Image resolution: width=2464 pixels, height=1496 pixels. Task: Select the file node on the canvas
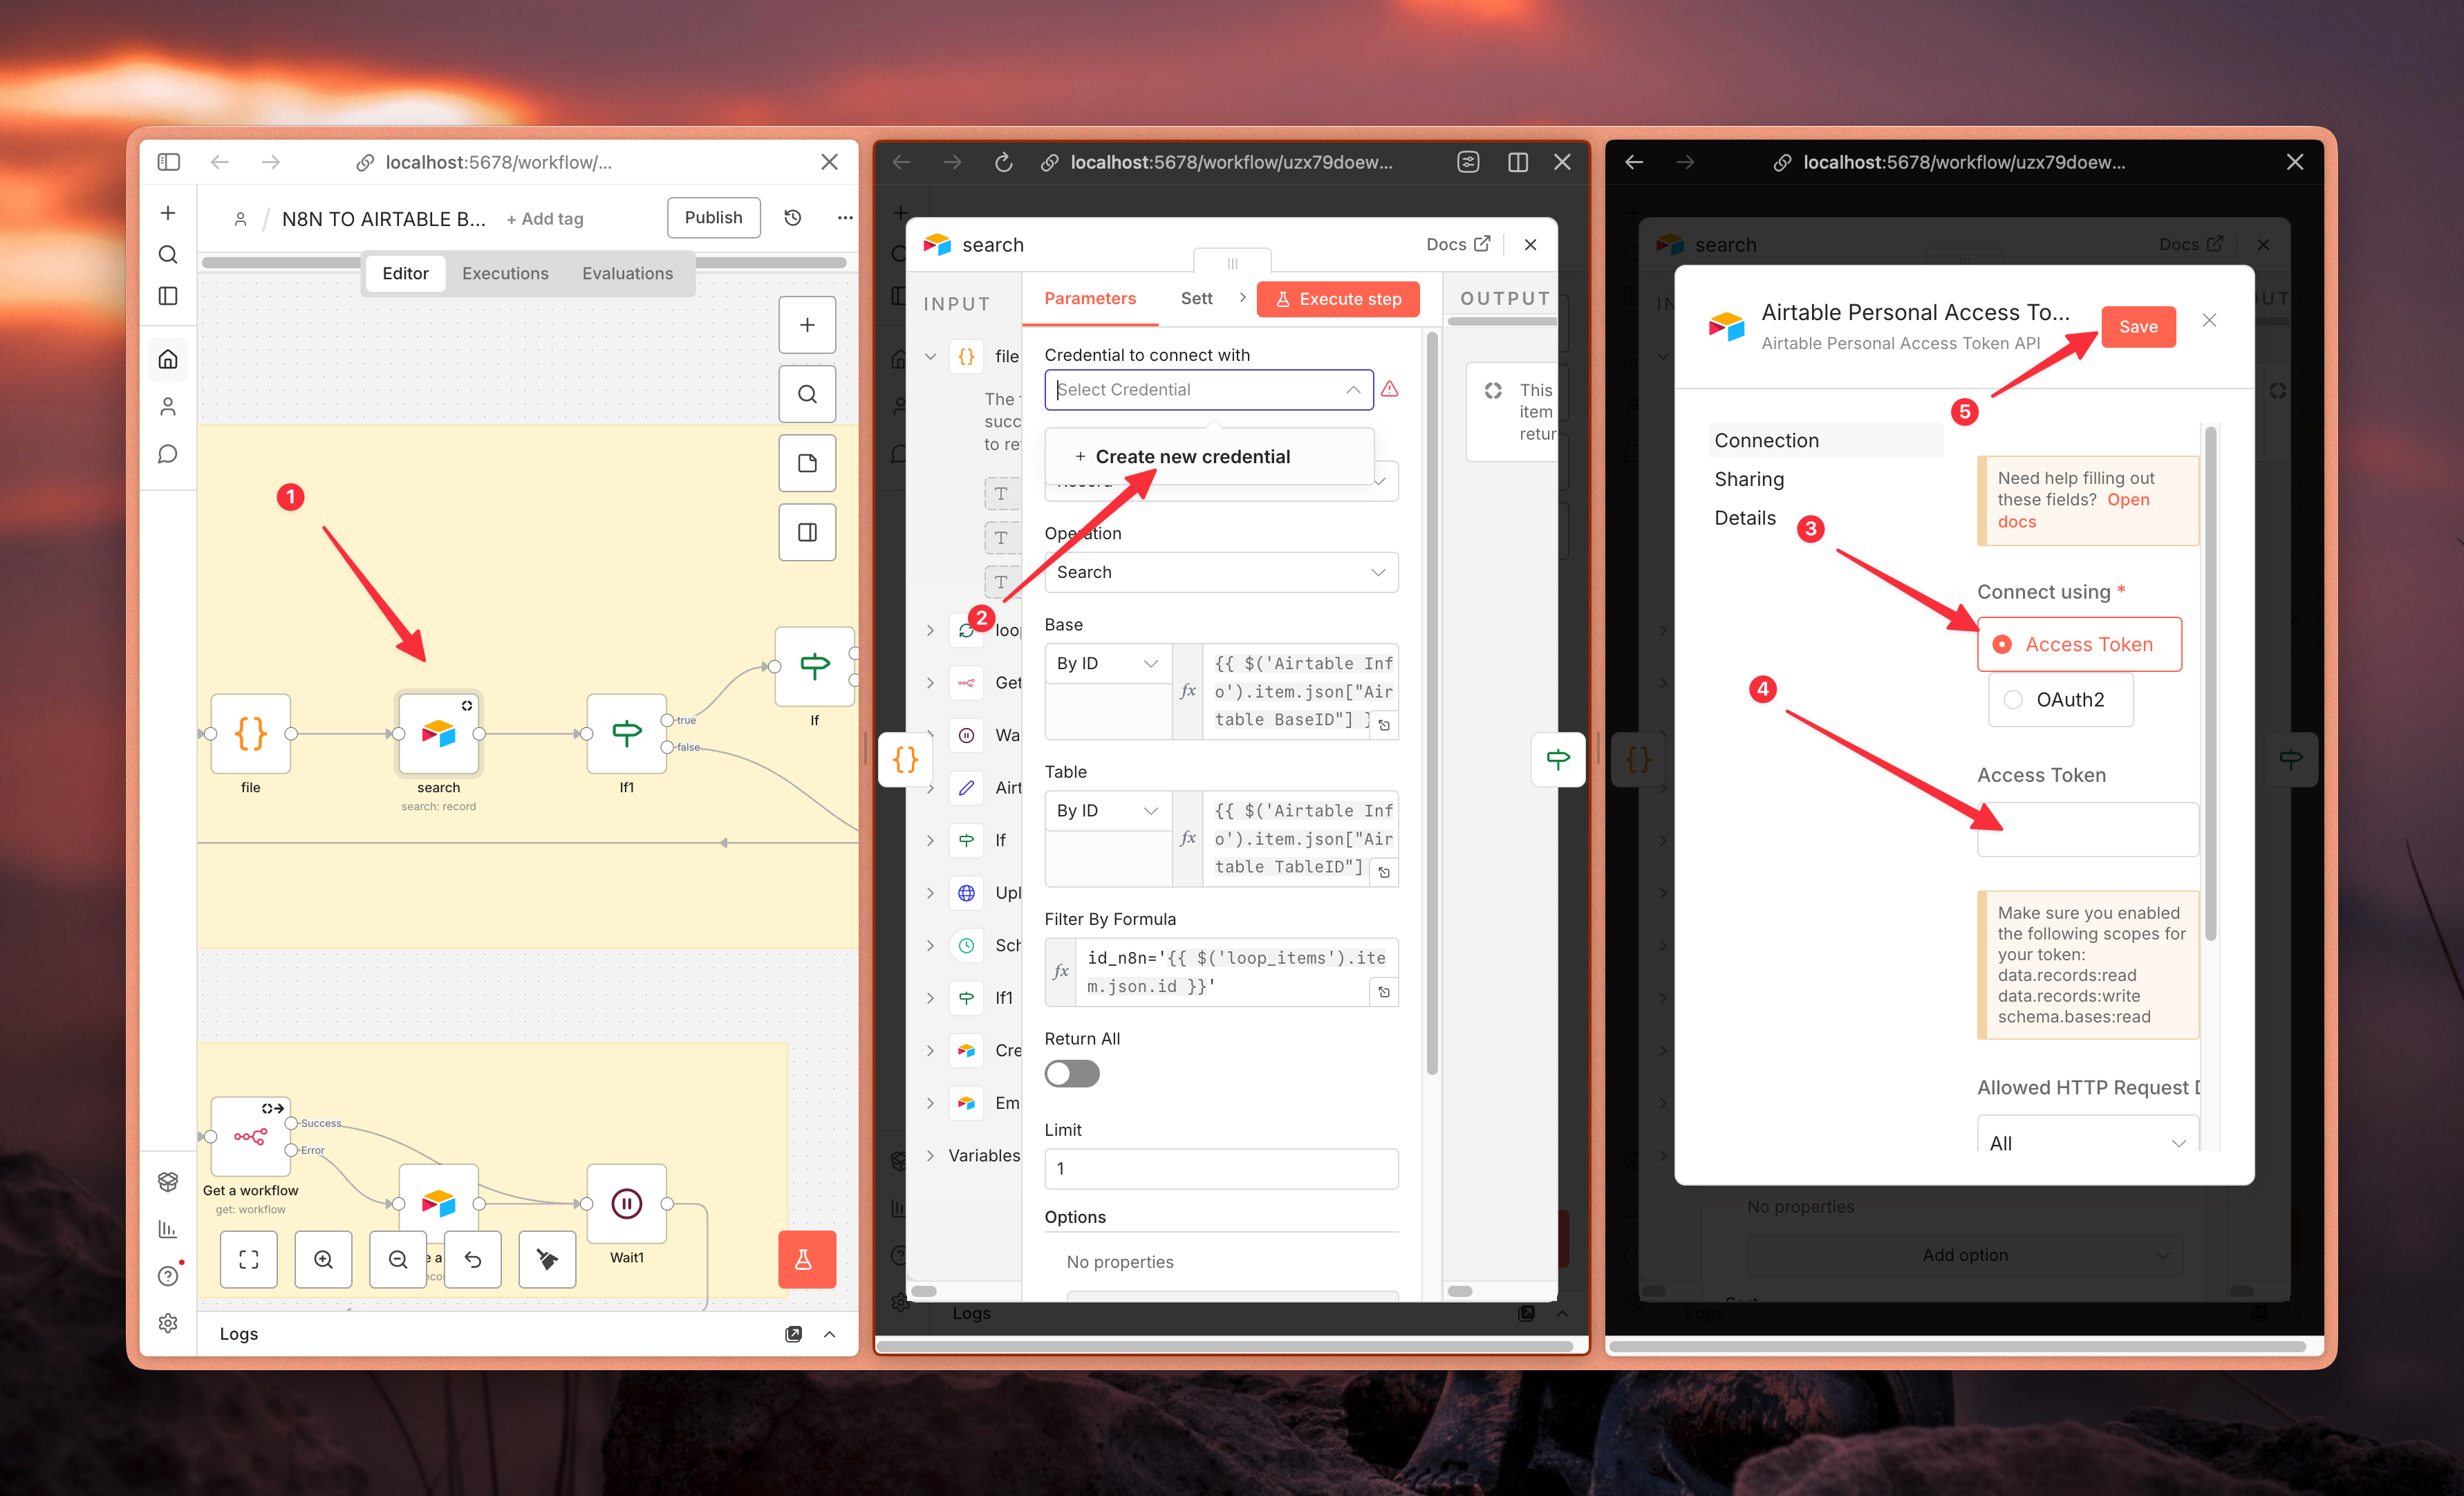point(250,734)
